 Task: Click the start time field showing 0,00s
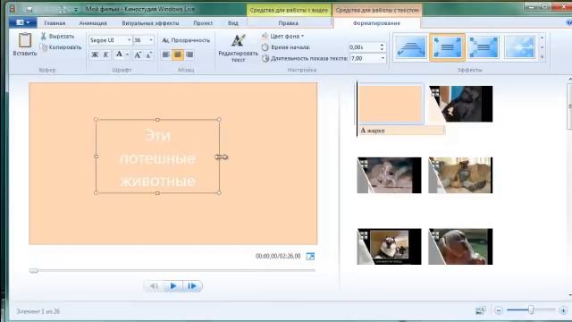[x=364, y=47]
